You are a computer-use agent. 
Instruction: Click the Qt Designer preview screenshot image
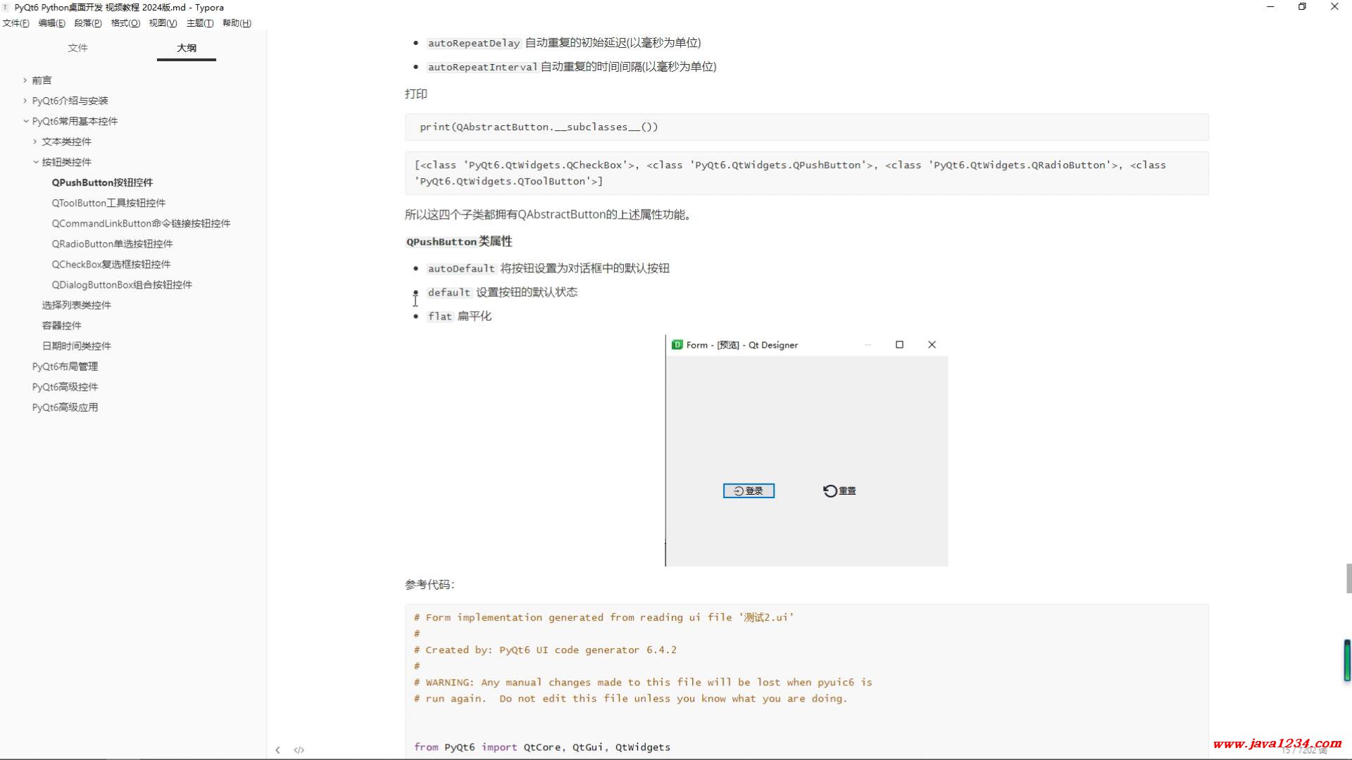tap(806, 450)
